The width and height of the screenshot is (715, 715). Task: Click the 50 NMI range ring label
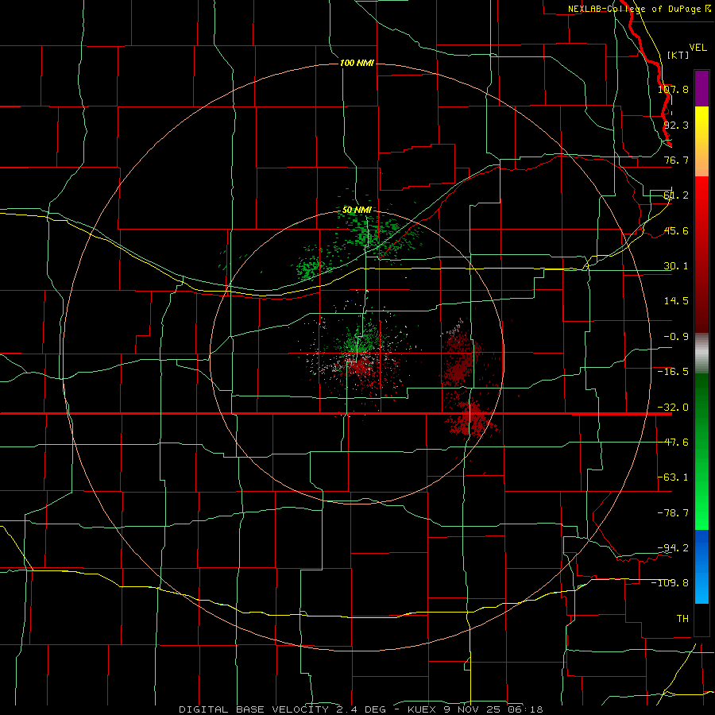tap(357, 210)
